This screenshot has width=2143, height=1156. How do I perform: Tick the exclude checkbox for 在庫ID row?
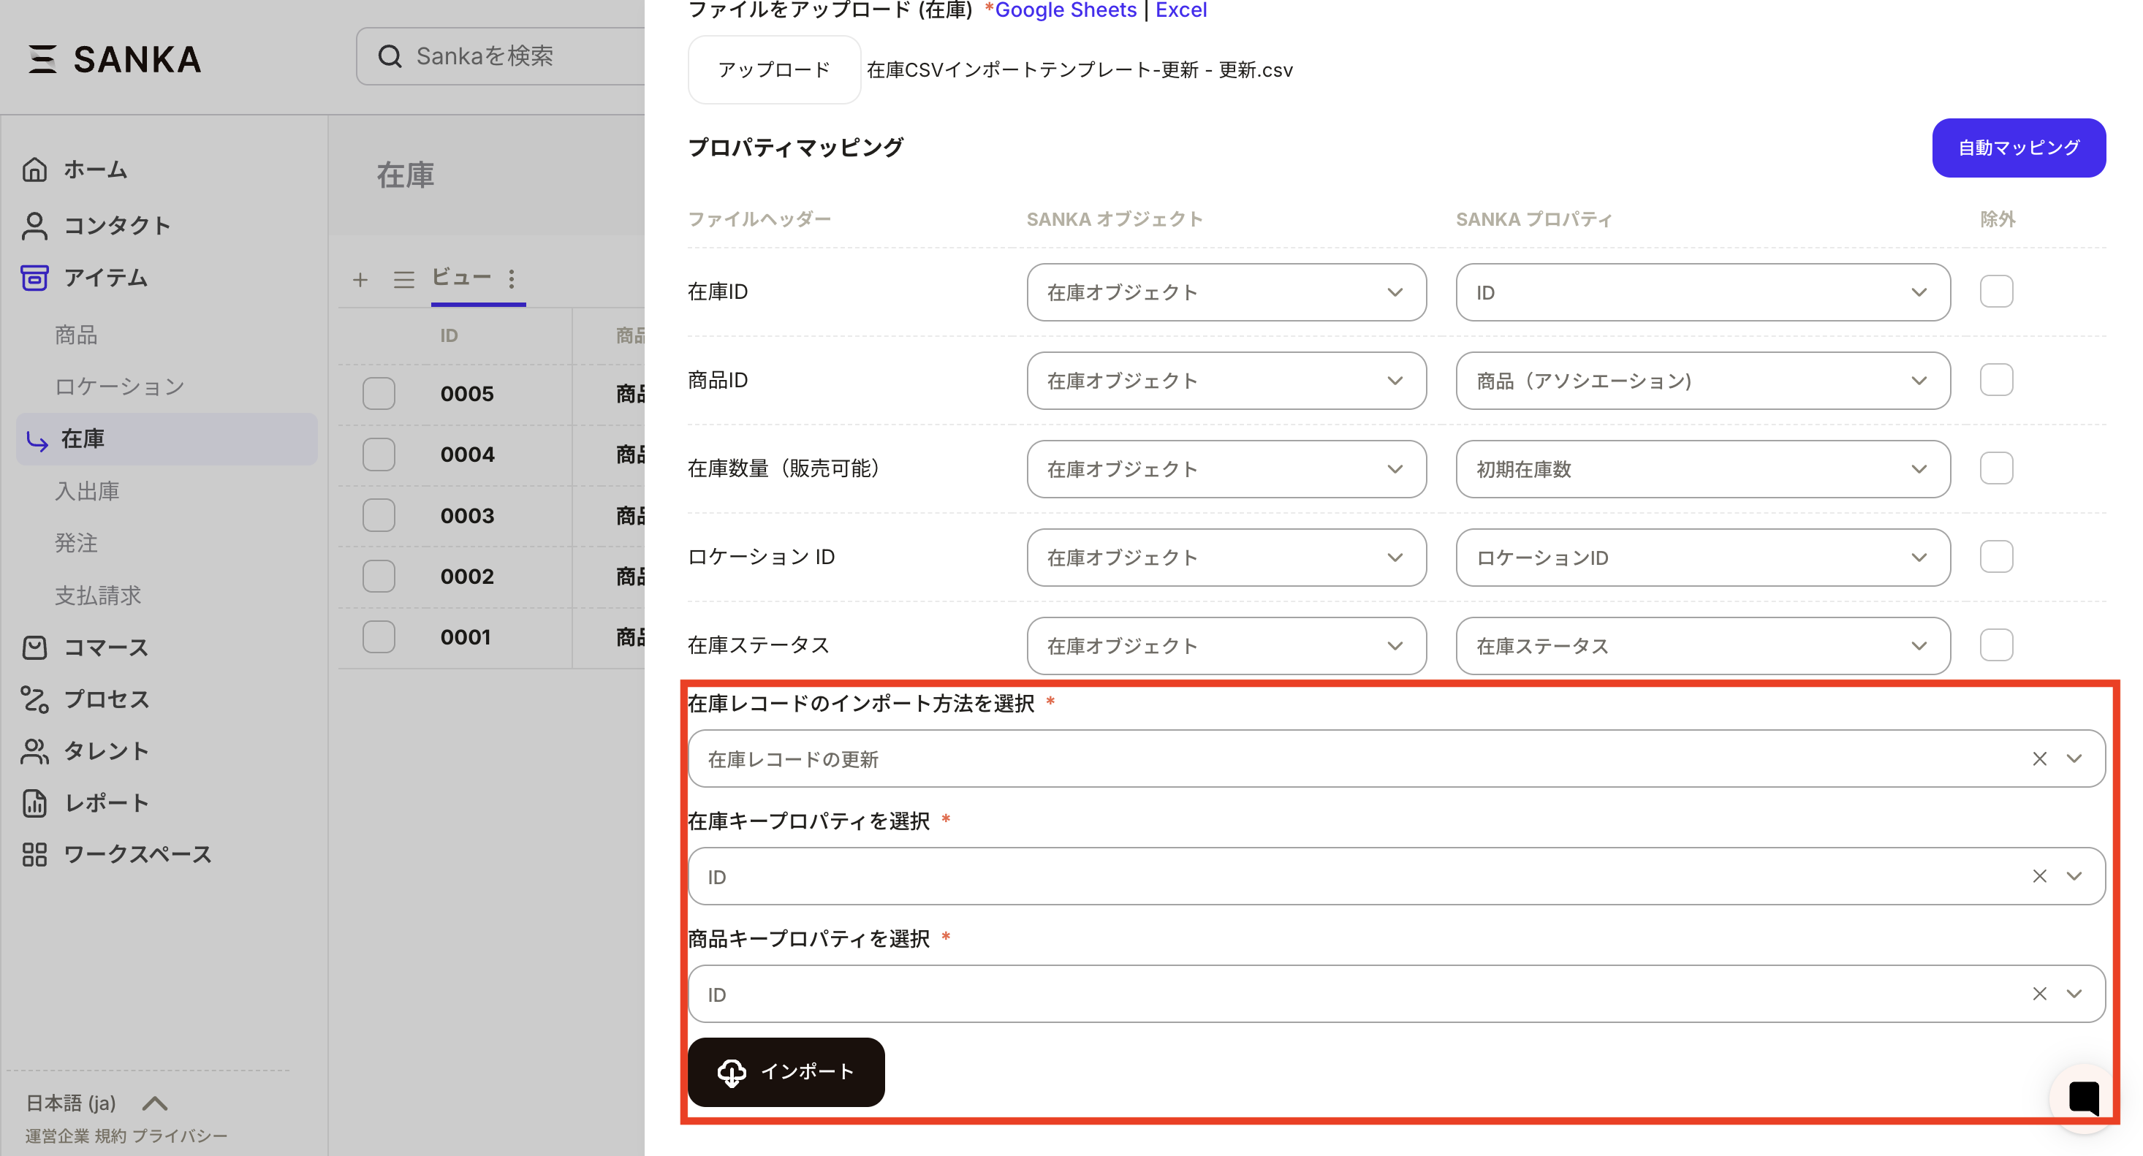pos(1996,292)
